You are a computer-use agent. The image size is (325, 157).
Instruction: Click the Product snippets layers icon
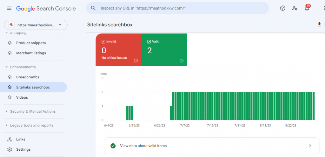coord(10,43)
